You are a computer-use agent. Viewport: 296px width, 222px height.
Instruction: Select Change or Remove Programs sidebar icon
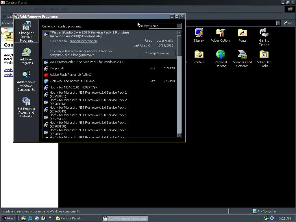pos(26,32)
